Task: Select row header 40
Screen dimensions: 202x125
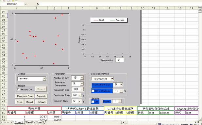Action: point(4,76)
